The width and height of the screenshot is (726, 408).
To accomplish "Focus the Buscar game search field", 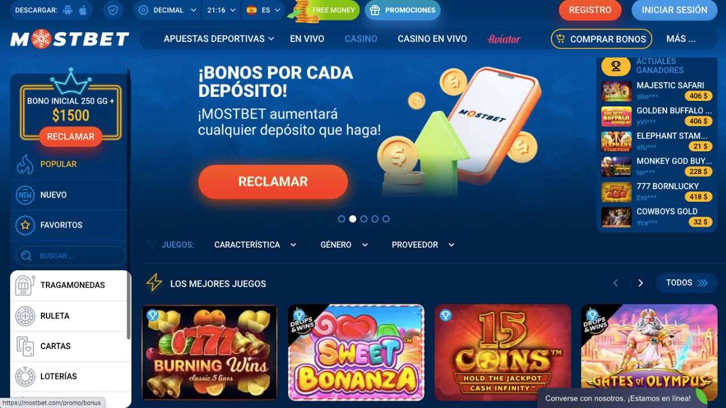I will tap(71, 256).
